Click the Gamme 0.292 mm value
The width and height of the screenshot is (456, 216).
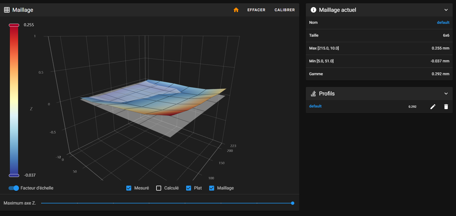click(440, 74)
